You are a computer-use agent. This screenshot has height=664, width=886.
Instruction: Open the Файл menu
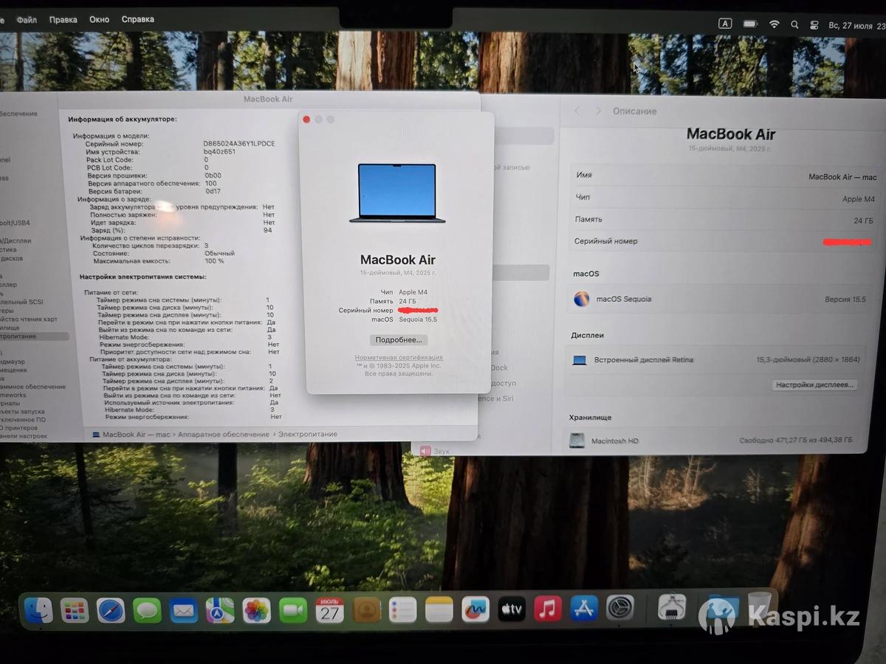(27, 20)
